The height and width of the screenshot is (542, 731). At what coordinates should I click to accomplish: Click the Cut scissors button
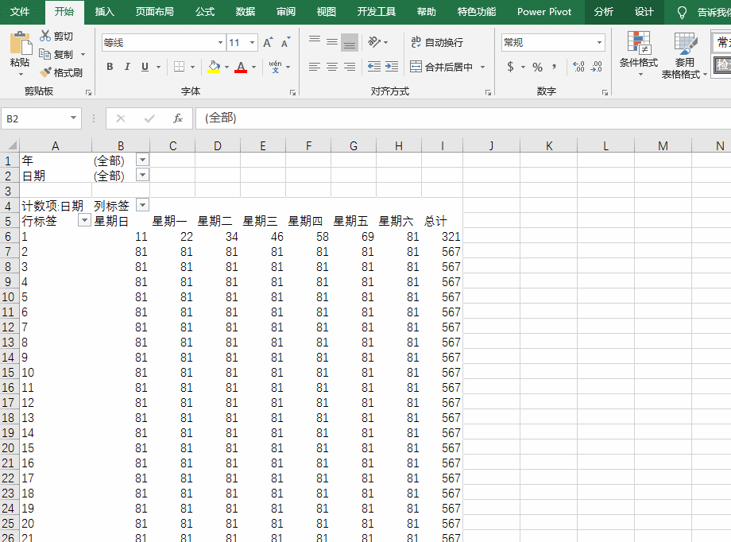click(x=56, y=37)
